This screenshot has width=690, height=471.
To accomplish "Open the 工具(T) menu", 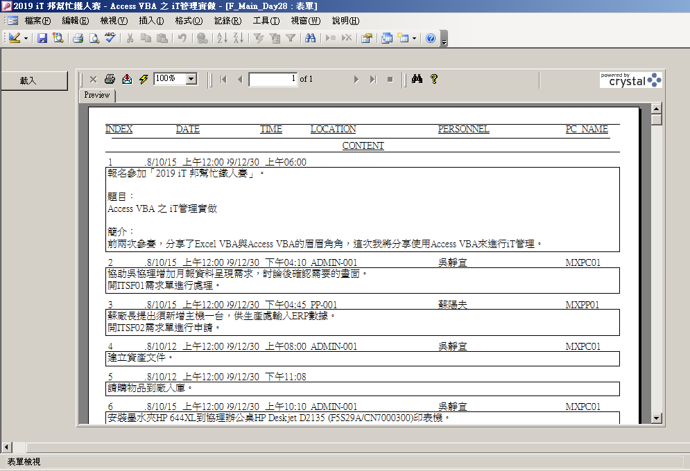I will [x=266, y=21].
